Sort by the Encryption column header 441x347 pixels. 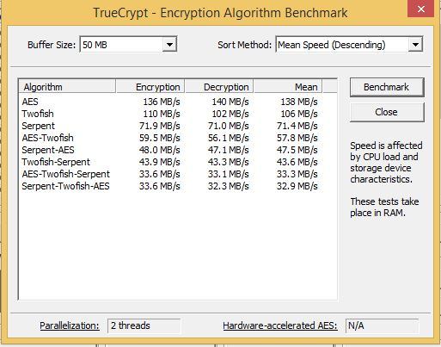(150, 87)
